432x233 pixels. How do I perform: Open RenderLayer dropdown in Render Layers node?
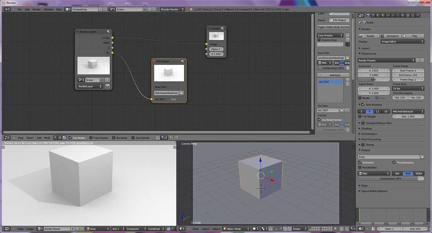[x=90, y=86]
